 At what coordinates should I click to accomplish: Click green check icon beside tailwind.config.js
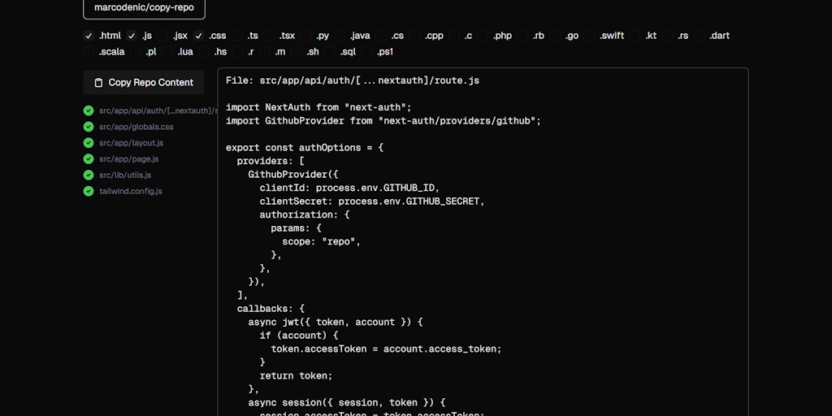[89, 191]
